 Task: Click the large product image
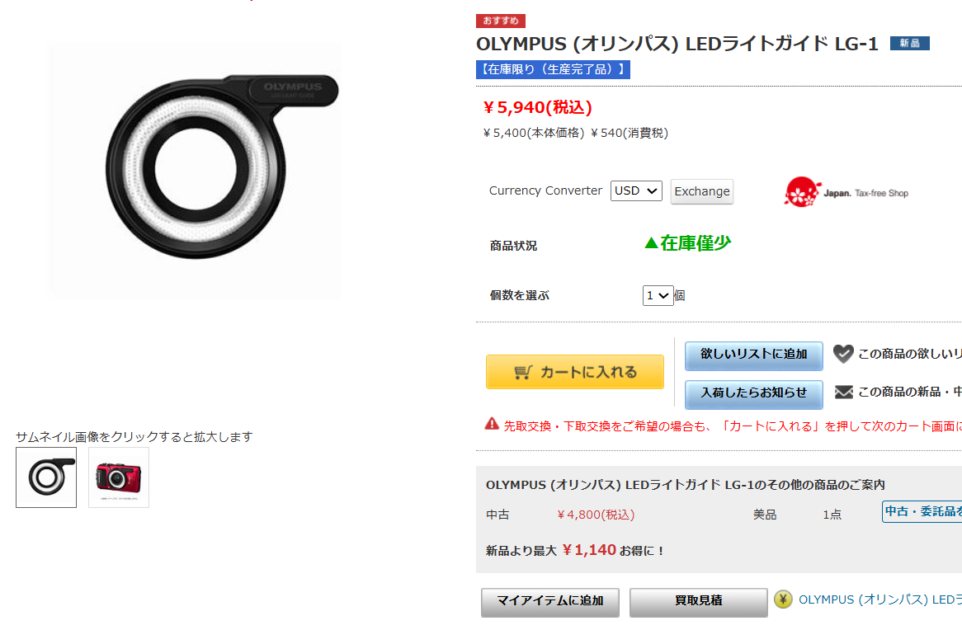(x=195, y=170)
